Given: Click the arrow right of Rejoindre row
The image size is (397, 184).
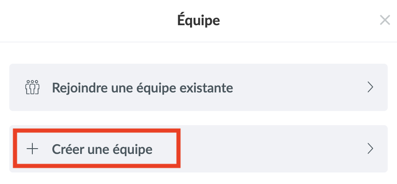Looking at the screenshot, I should click(371, 87).
